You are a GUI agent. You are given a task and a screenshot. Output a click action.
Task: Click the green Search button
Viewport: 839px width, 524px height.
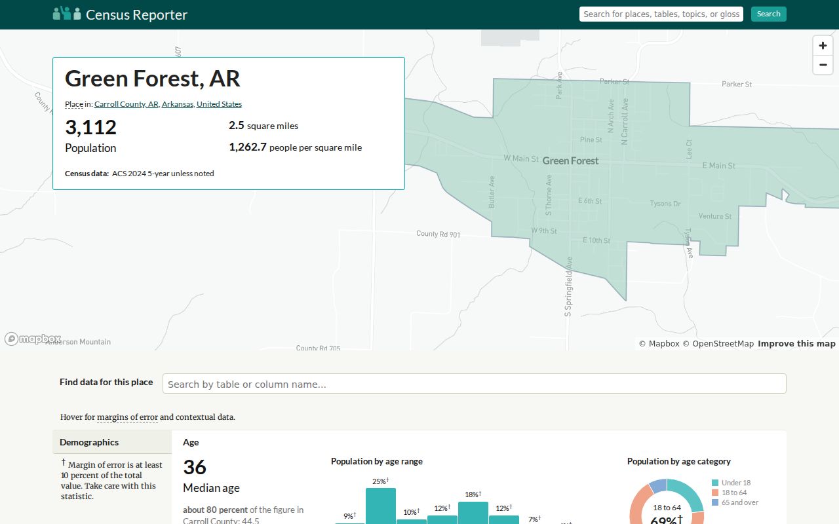click(768, 14)
